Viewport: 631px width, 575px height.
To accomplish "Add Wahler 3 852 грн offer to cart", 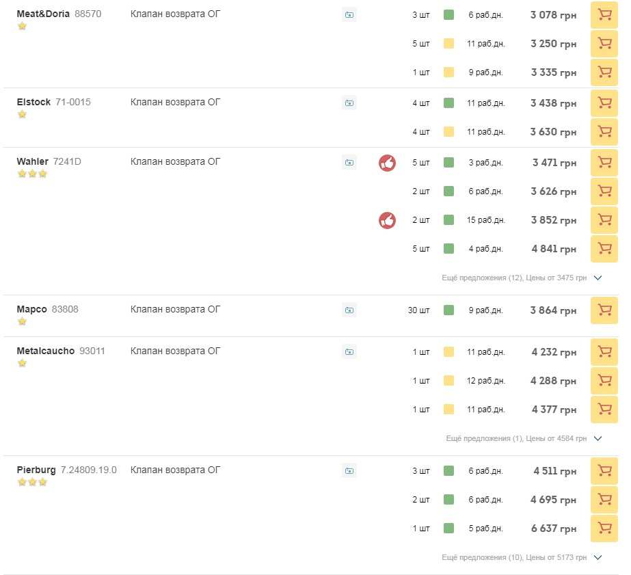I will pos(604,220).
